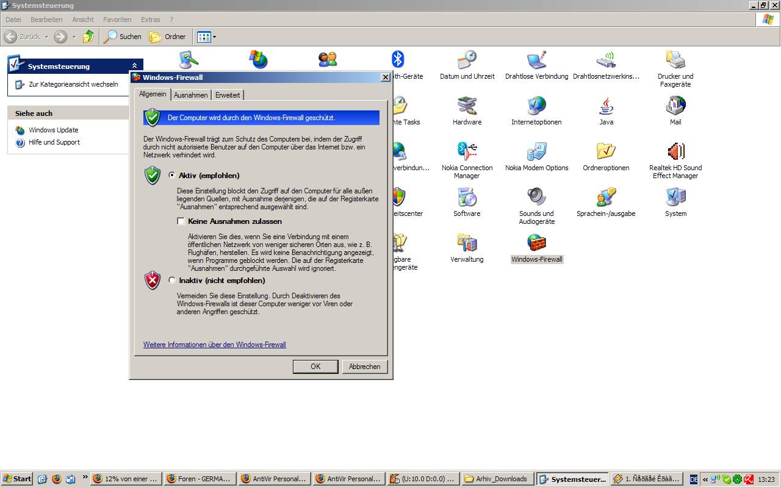
Task: Click Zur Kategorieansicht wechseln link
Action: [x=73, y=84]
